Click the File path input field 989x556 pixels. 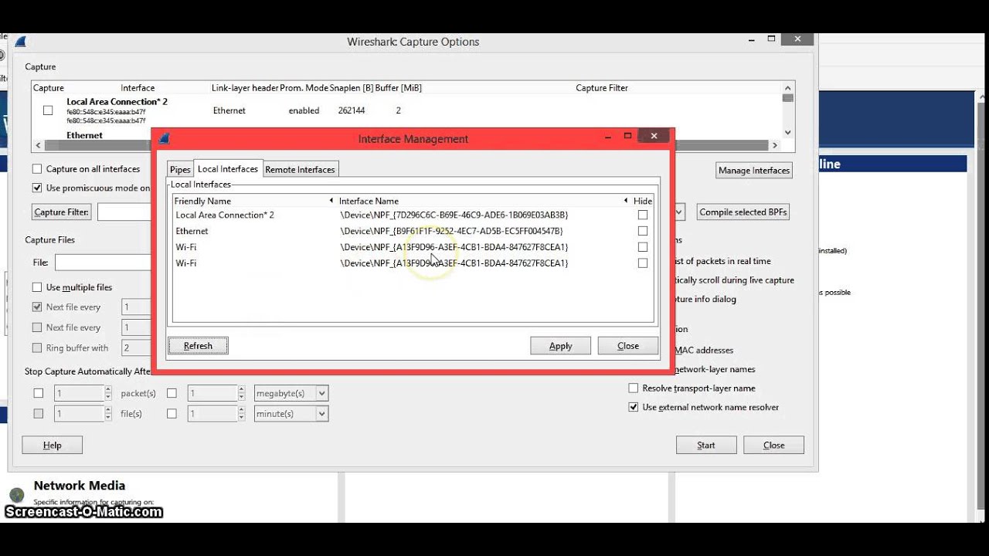click(x=103, y=263)
